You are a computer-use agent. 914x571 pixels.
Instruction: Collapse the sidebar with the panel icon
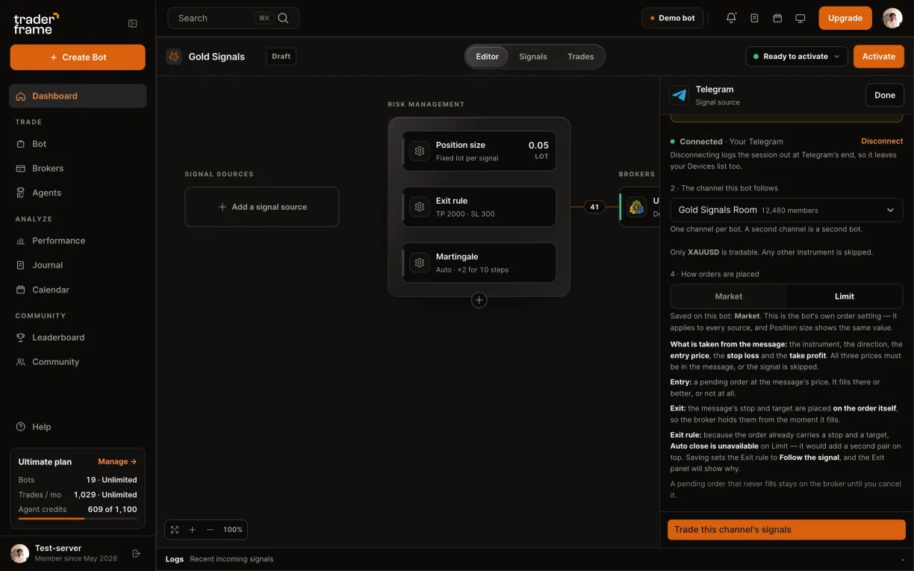(133, 23)
